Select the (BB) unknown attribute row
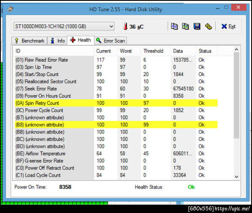Screen dimensions: 252x213 pos(116,132)
